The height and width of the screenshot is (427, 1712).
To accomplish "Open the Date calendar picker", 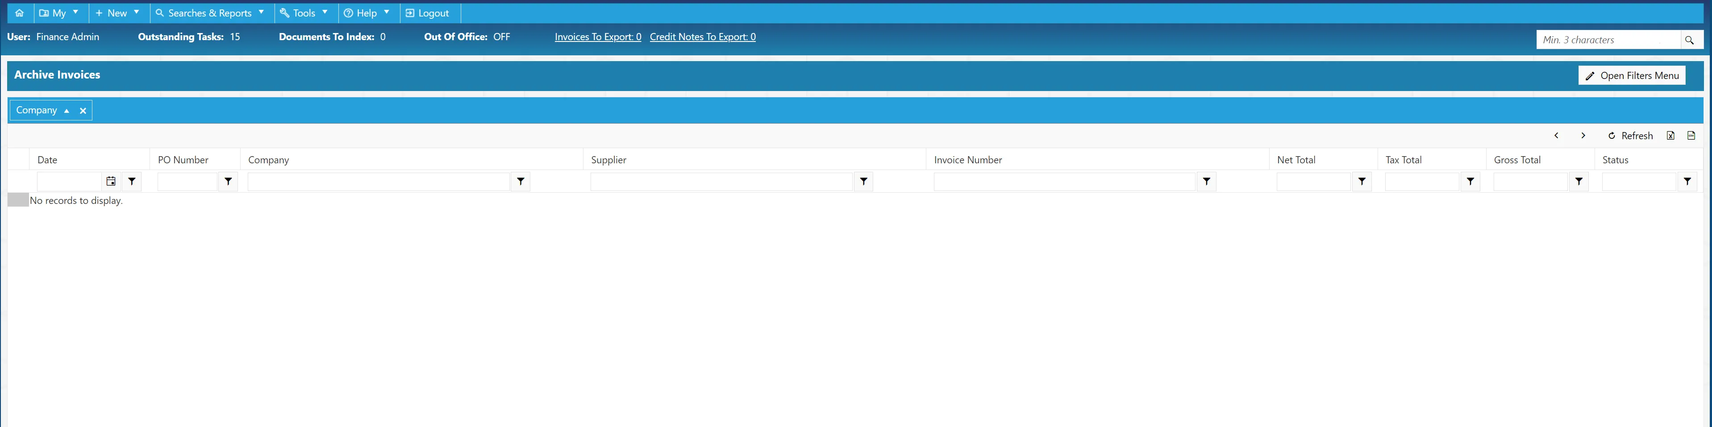I will [111, 181].
